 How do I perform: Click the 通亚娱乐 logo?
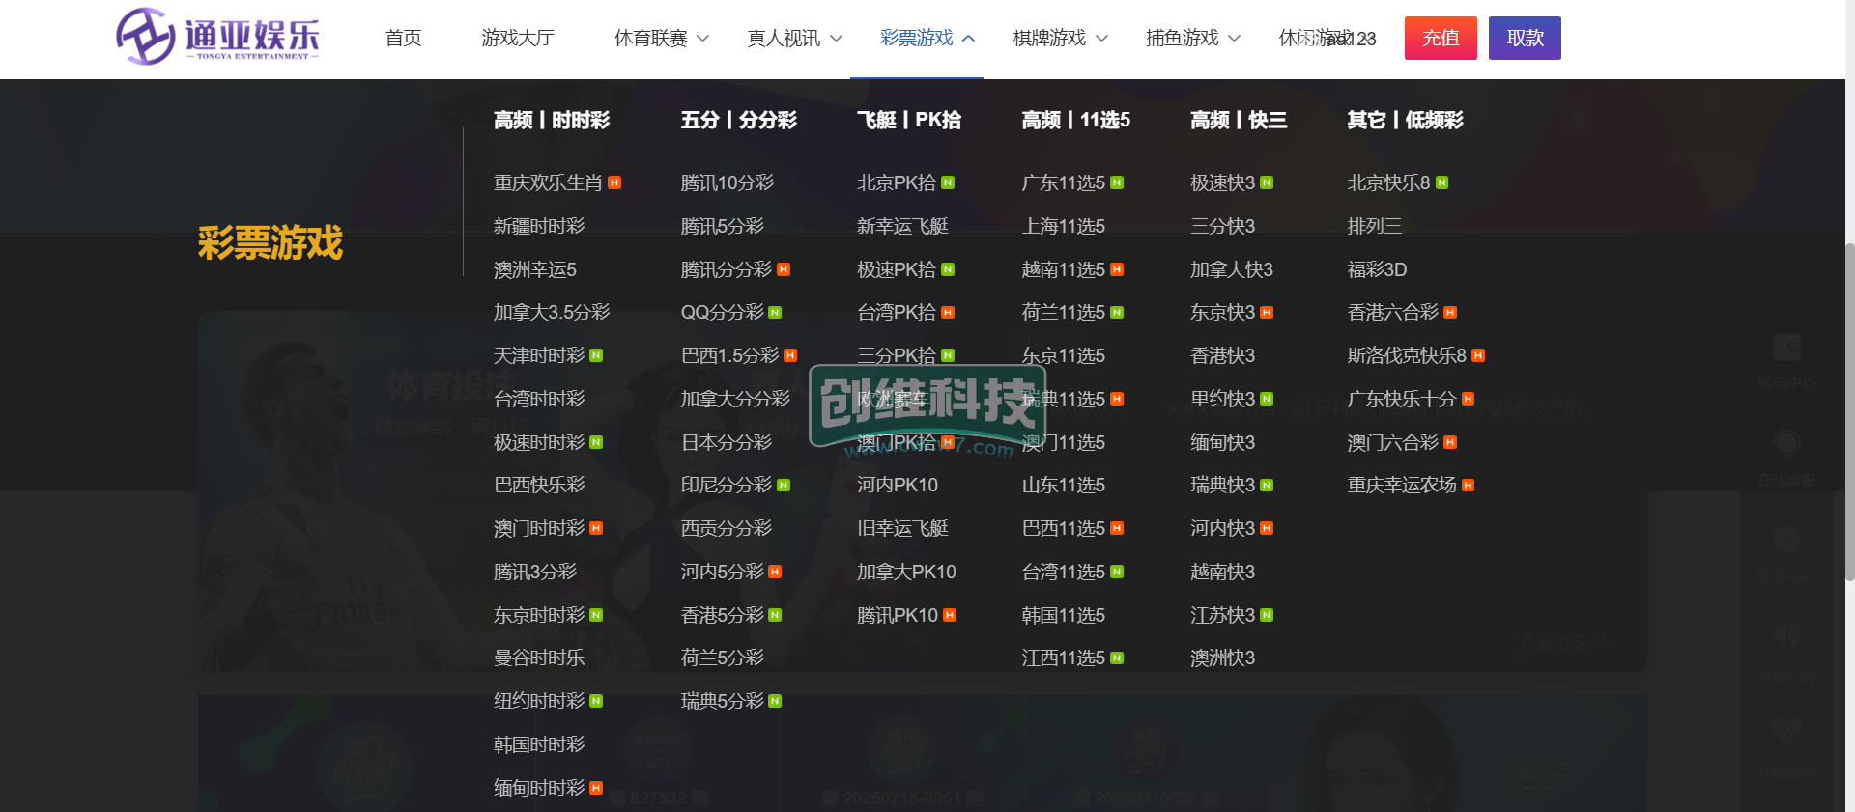217,37
